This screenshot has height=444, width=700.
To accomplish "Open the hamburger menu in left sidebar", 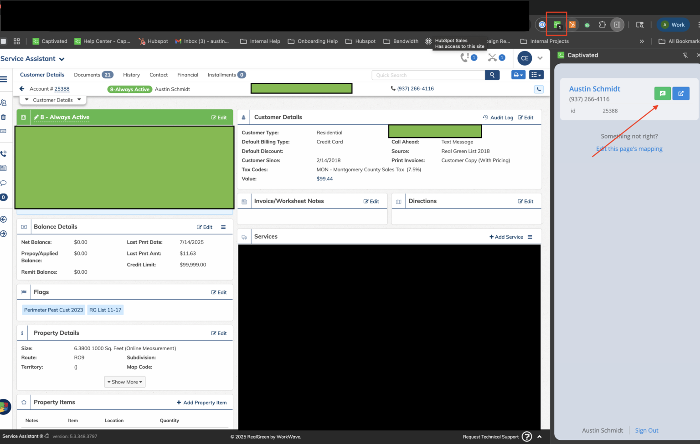I will (x=4, y=79).
